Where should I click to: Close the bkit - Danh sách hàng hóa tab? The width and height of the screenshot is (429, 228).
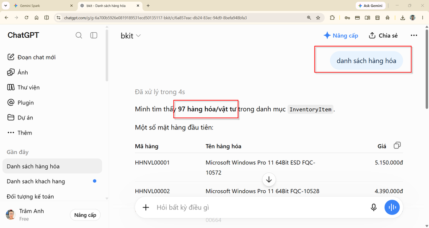[138, 5]
